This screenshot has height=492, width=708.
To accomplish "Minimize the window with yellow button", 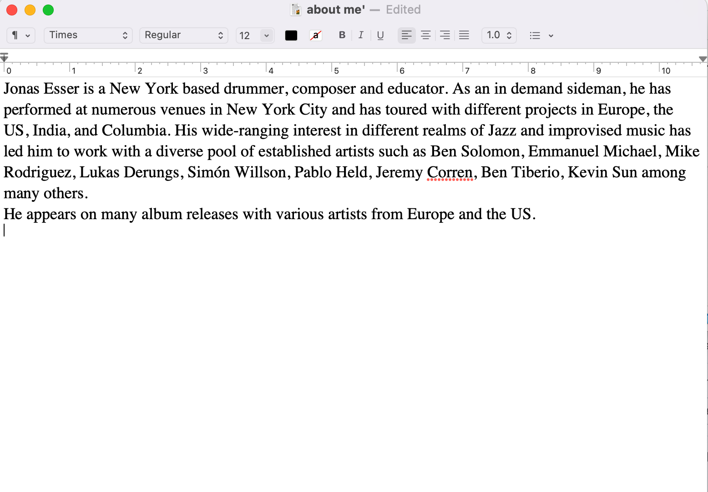I will click(x=30, y=10).
